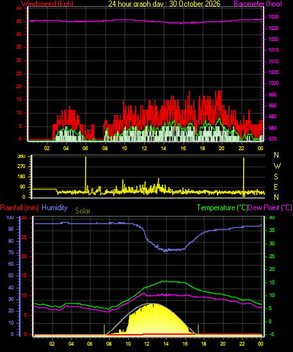Image resolution: width=293 pixels, height=352 pixels.
Task: Click the 90 humidity scale value
Action: pos(11,229)
